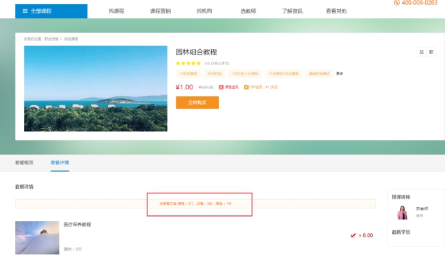Open the 查看其他 nav item
The image size is (445, 259).
point(336,11)
